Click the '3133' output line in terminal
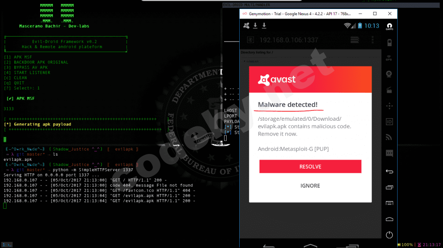 [x=9, y=109]
